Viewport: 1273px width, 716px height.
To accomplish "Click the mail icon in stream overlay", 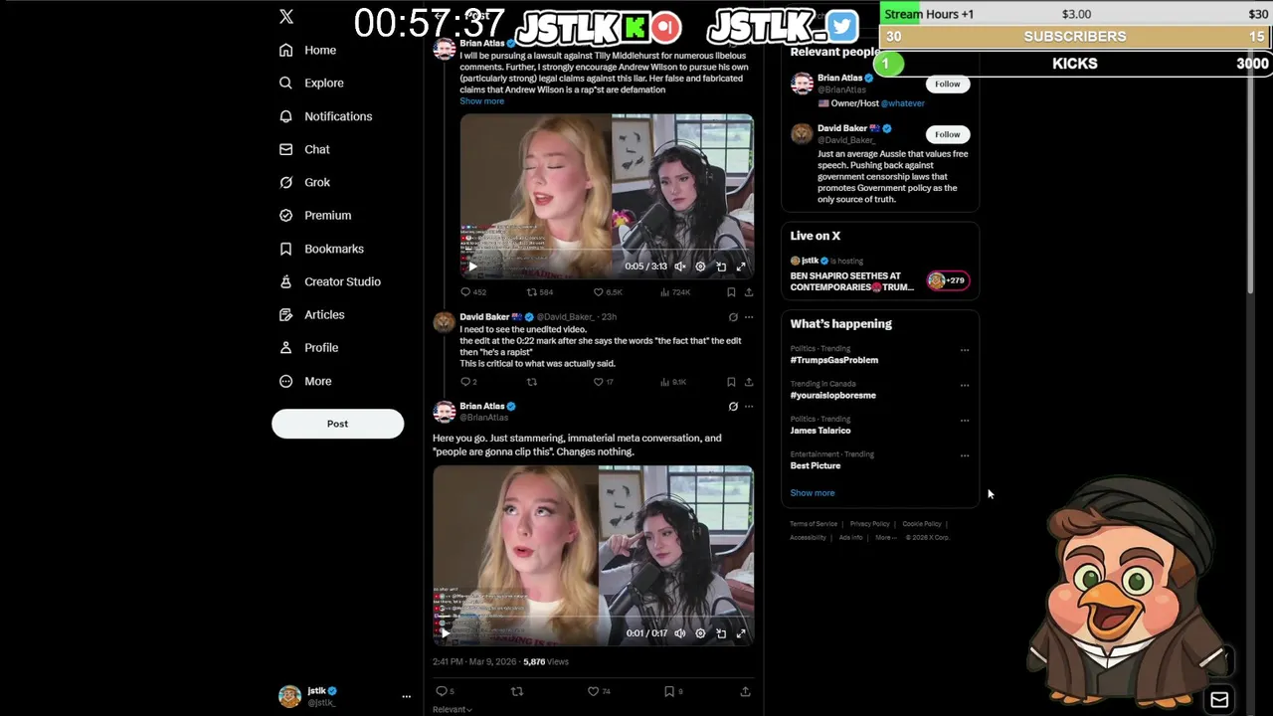I will coord(1219,700).
